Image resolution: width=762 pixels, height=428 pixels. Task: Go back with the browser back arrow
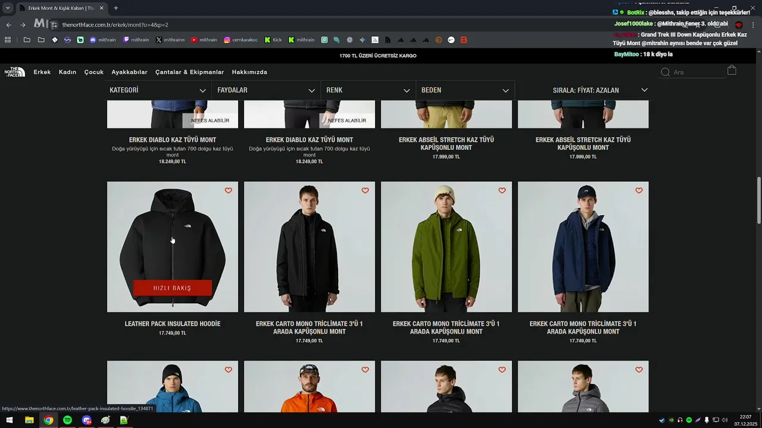(x=8, y=25)
